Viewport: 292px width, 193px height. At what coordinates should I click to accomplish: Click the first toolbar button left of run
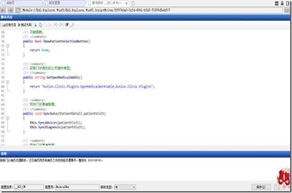tap(9, 25)
